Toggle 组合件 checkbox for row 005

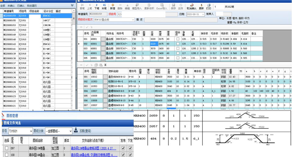(x=178, y=58)
